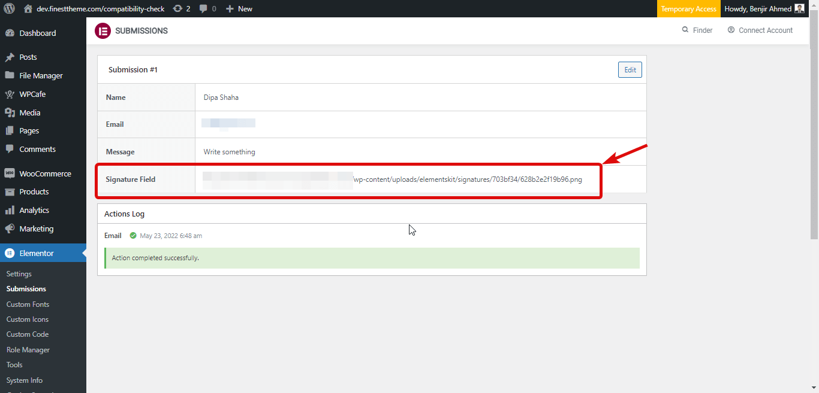This screenshot has height=393, width=819.
Task: Open Howdy, Benjir Ahmed account menu
Action: pyautogui.click(x=764, y=8)
